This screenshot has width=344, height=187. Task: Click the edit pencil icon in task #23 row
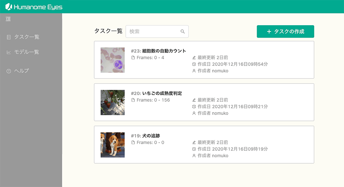coord(194,58)
